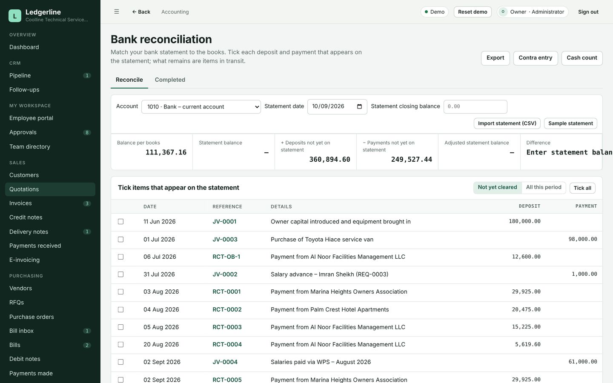Tick the RCT-0002 Palm Crest checkbox

121,310
